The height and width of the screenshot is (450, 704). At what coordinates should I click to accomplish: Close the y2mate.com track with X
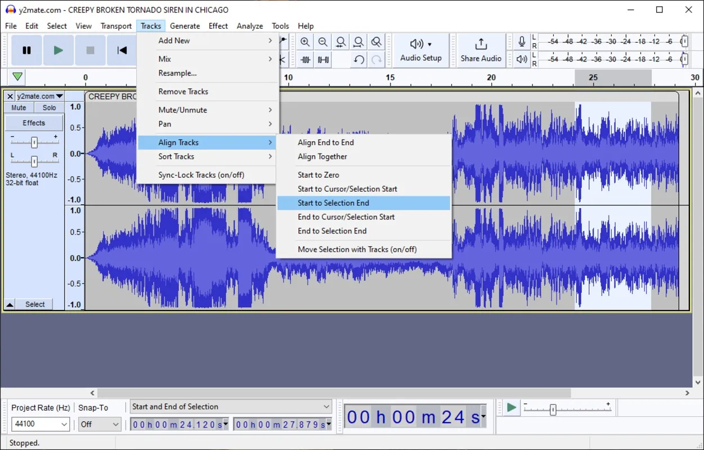pyautogui.click(x=10, y=96)
